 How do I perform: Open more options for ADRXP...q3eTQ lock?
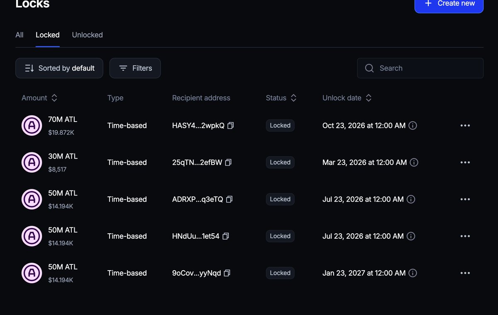[465, 199]
